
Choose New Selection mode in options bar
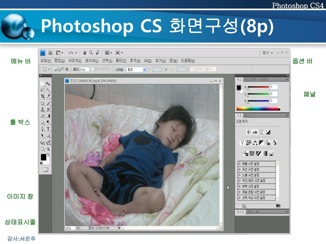[55, 69]
